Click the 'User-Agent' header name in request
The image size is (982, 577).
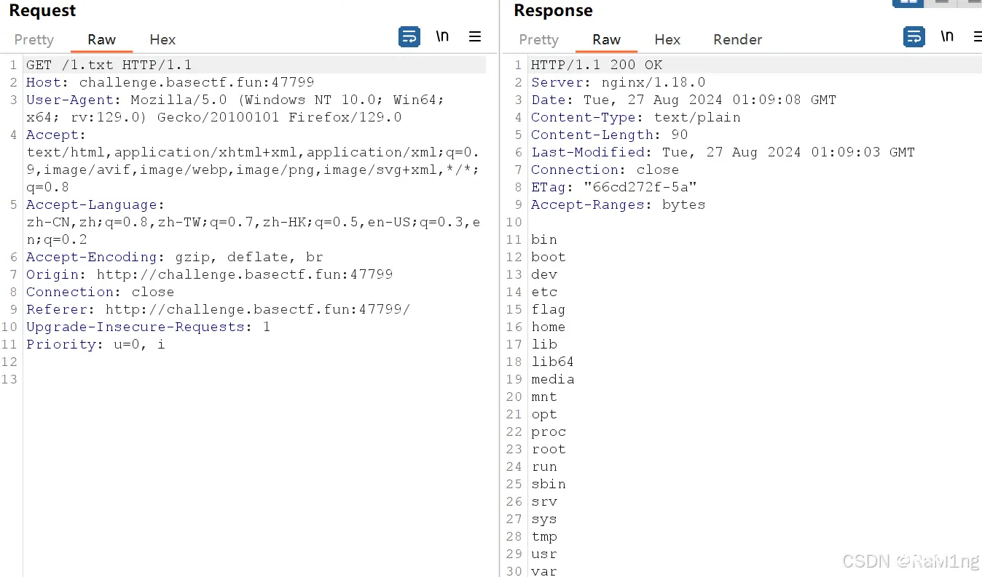(70, 100)
